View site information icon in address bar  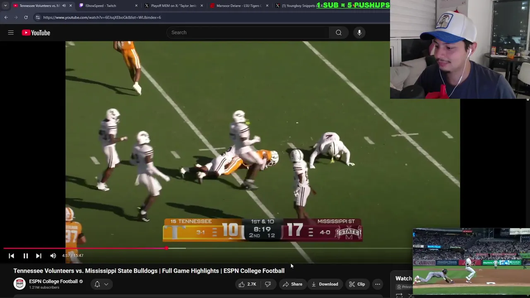pyautogui.click(x=38, y=17)
